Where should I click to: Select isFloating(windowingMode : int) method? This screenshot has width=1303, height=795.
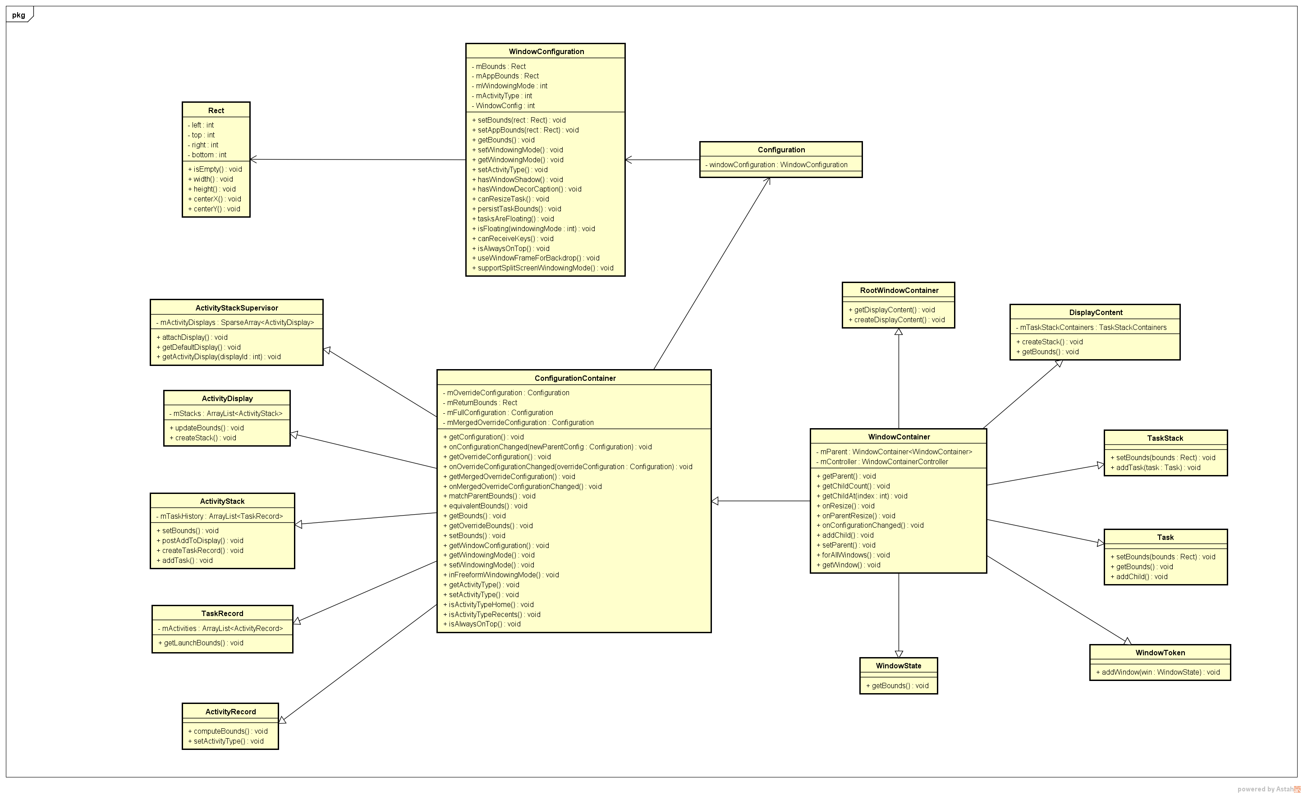(x=533, y=229)
